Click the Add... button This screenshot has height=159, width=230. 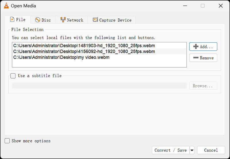(203, 47)
